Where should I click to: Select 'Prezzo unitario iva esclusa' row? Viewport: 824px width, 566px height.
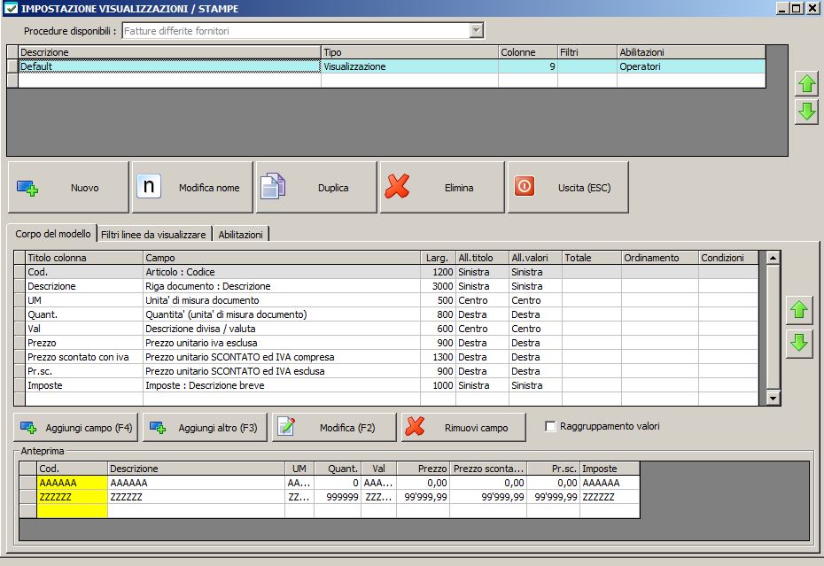[x=386, y=343]
